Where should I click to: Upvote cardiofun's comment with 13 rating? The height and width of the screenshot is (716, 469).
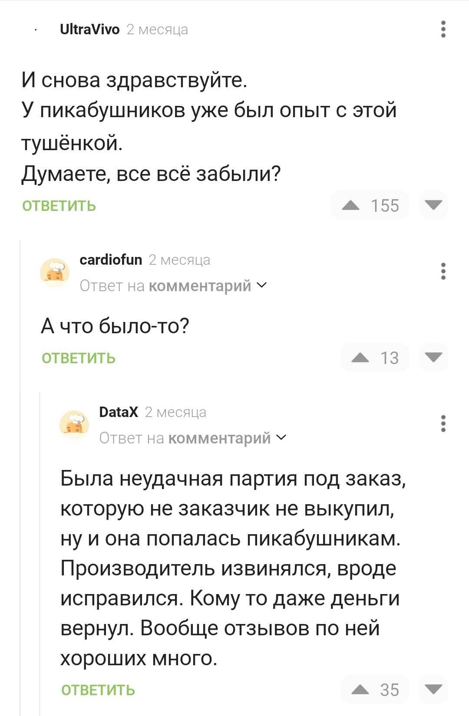360,358
